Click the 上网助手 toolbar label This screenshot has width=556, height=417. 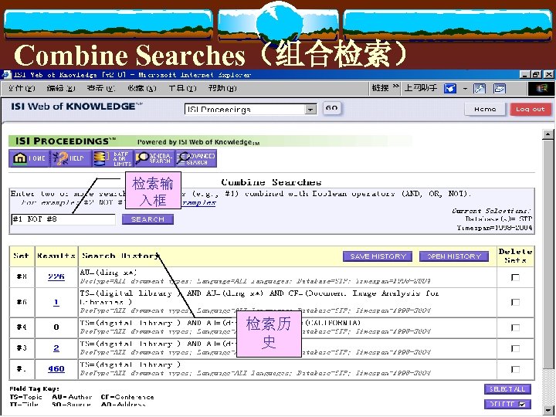[421, 88]
